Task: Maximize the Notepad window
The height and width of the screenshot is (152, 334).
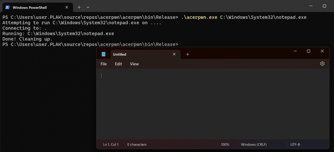Action: click(x=309, y=51)
